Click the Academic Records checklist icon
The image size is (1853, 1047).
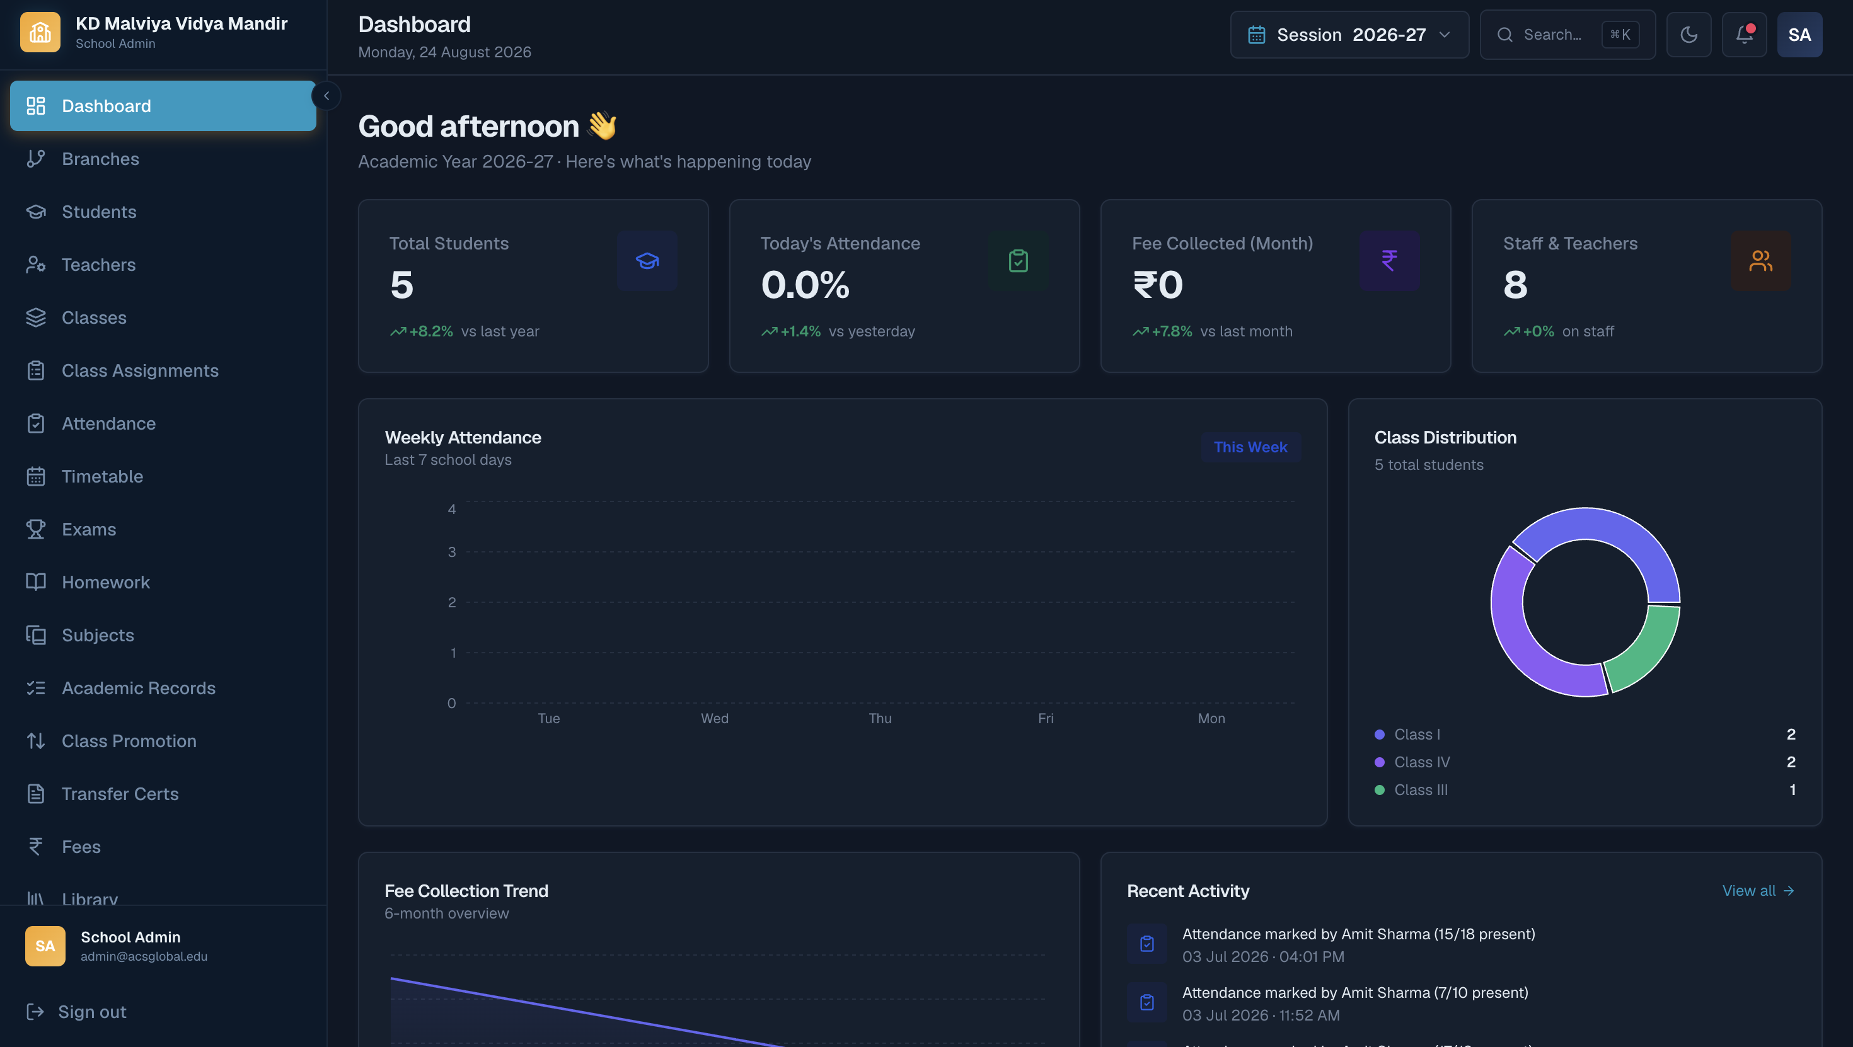coord(36,688)
